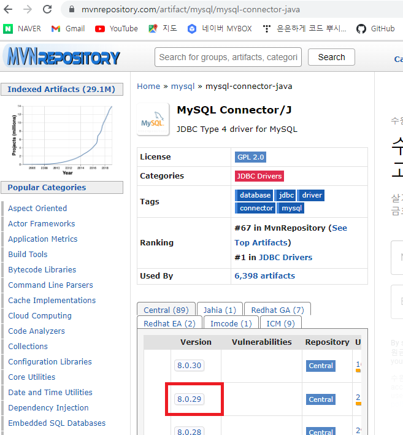Open Build Tools category
This screenshot has height=435, width=403.
point(28,255)
